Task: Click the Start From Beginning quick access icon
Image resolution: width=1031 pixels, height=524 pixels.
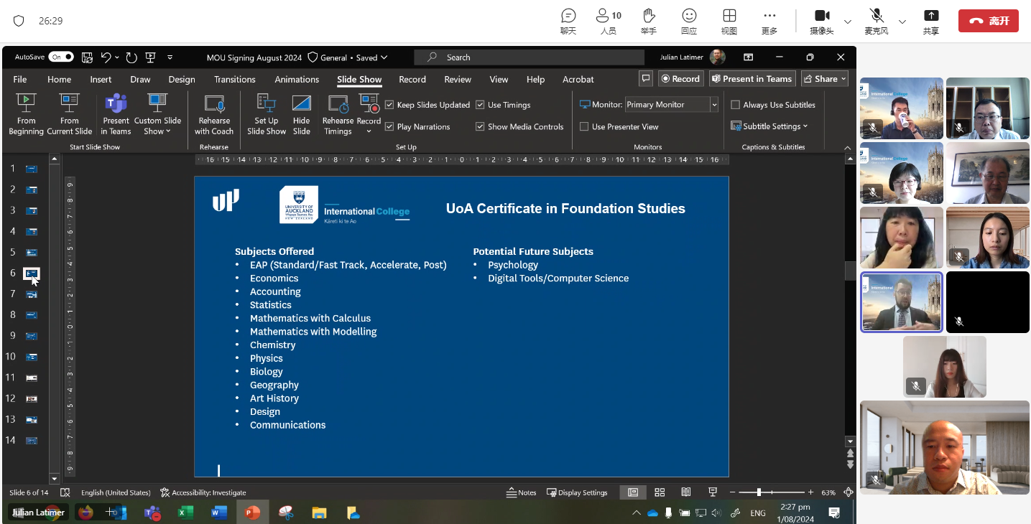Action: (150, 57)
